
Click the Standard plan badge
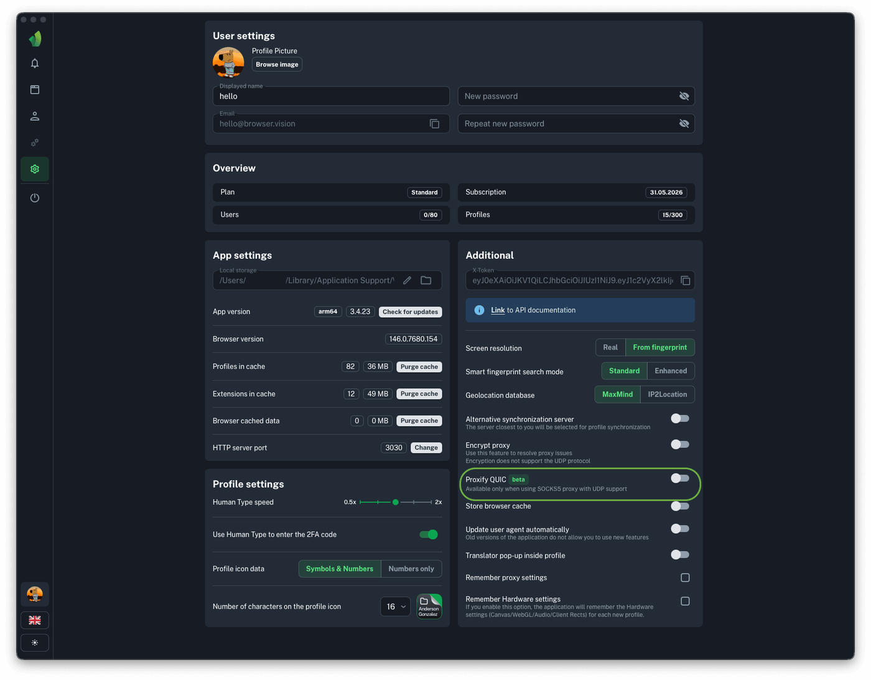(x=424, y=193)
